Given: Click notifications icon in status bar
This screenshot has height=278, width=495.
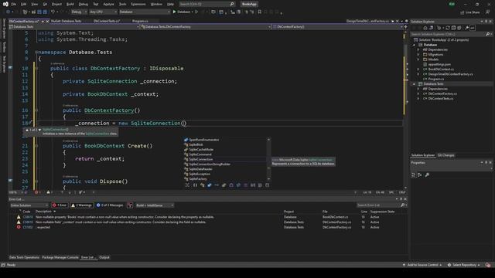Looking at the screenshot, I should [x=488, y=265].
